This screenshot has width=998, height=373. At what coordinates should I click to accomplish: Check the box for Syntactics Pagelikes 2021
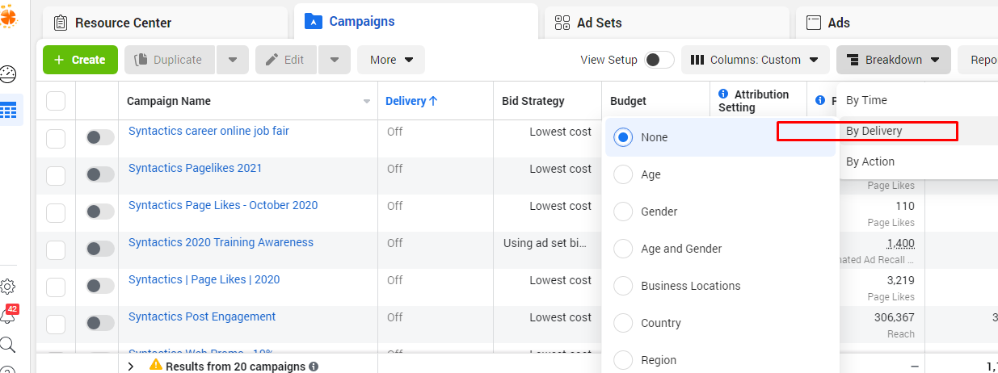coord(56,175)
